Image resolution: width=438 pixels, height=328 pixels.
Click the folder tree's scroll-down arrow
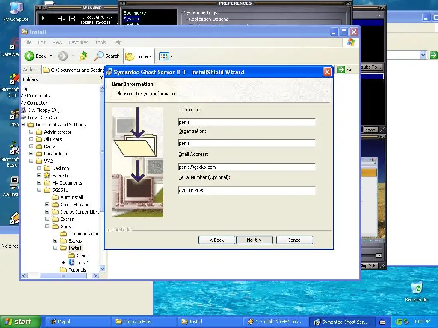coord(102,269)
